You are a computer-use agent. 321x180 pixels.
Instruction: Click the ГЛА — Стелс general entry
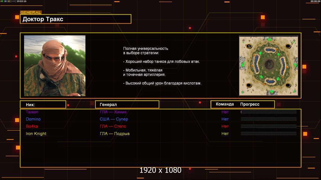(x=113, y=126)
